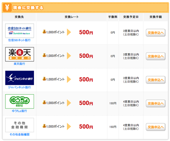170x141 pixels.
Task: Click the 現金に交換する heading text
Action: pyautogui.click(x=28, y=8)
